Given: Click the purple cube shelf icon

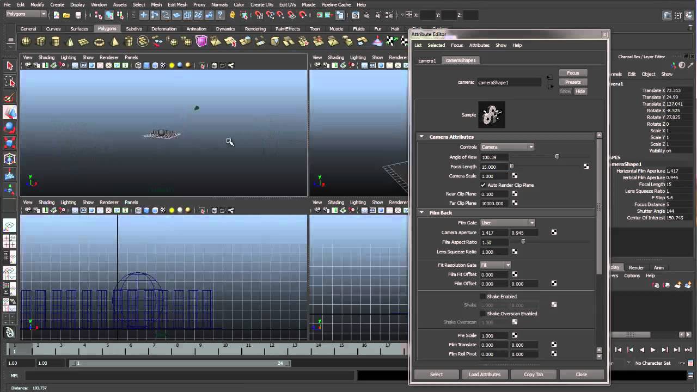Looking at the screenshot, I should tap(201, 41).
